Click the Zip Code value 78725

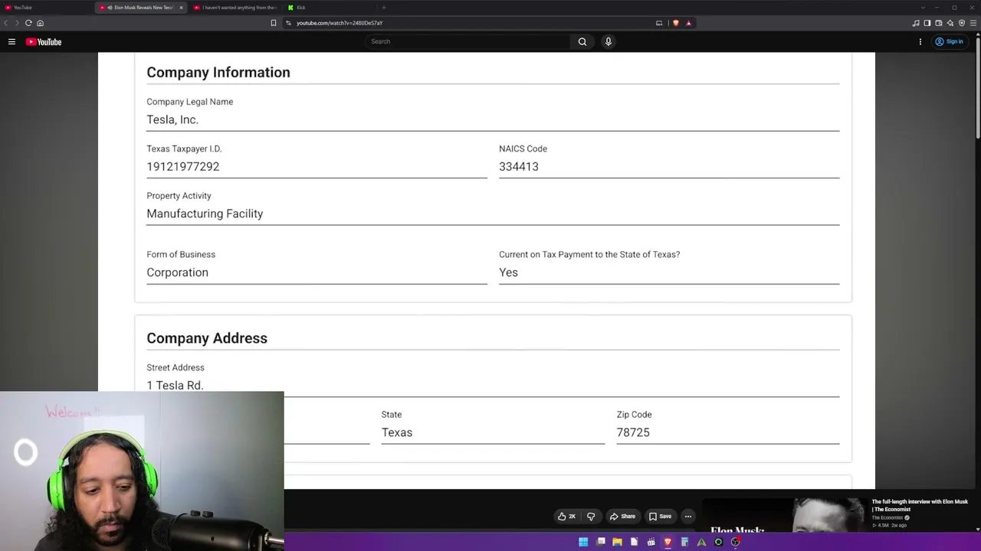coord(633,432)
